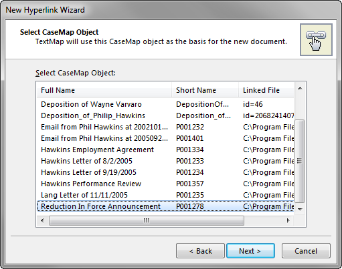Click the Next button

250,251
